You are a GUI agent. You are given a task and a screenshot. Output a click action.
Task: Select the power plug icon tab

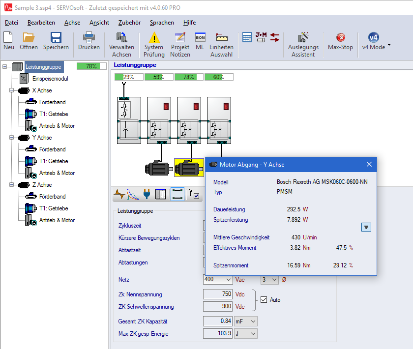point(147,194)
